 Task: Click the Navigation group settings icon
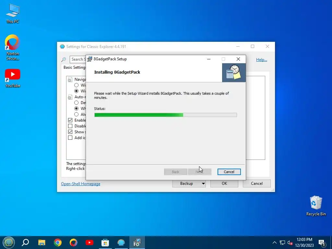tap(70, 80)
